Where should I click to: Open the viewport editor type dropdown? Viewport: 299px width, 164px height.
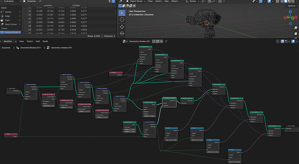[x=121, y=1]
